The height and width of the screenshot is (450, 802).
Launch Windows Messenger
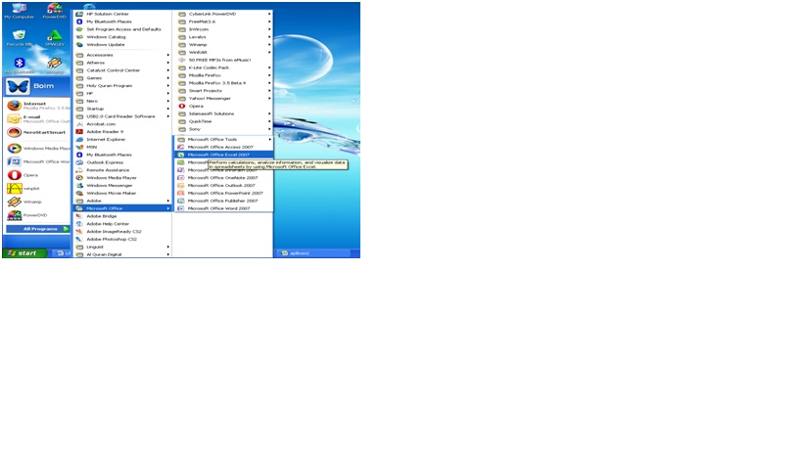pyautogui.click(x=122, y=186)
